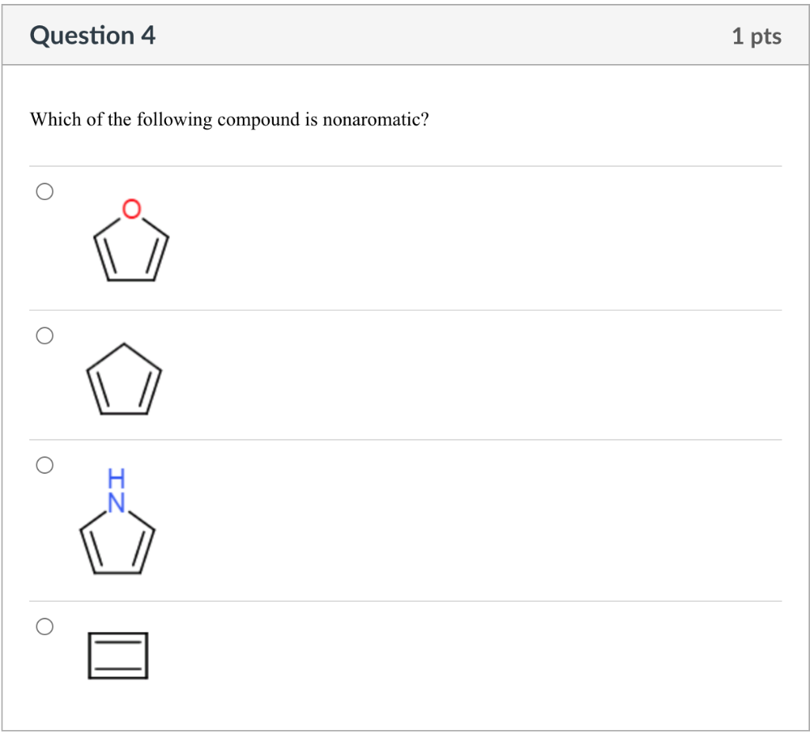Select the furan answer radio button
The height and width of the screenshot is (738, 810).
(x=44, y=191)
